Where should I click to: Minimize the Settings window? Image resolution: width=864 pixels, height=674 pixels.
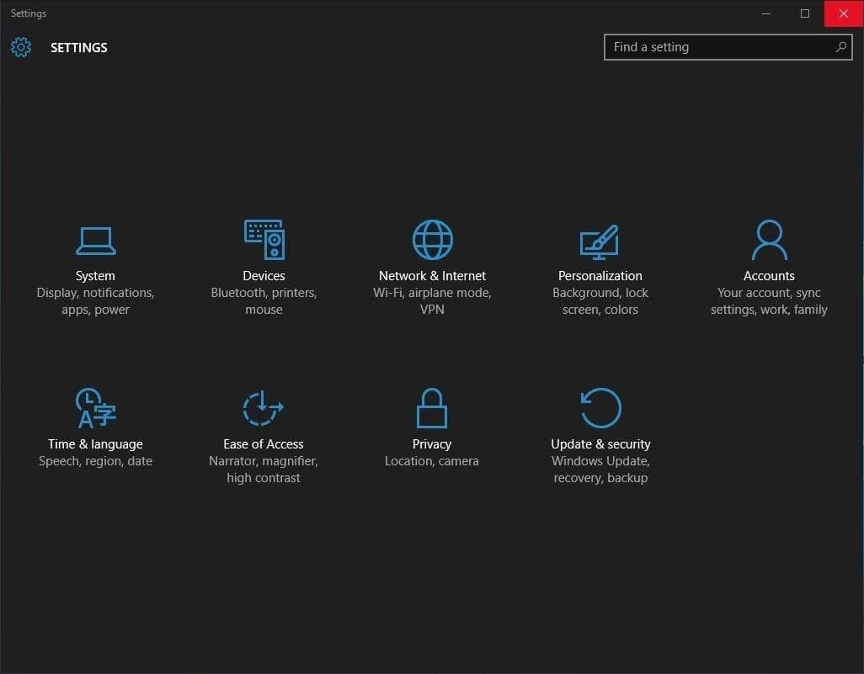(766, 13)
